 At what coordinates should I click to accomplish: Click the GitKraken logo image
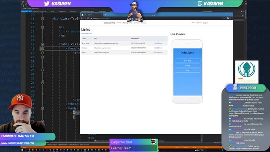pos(247,72)
